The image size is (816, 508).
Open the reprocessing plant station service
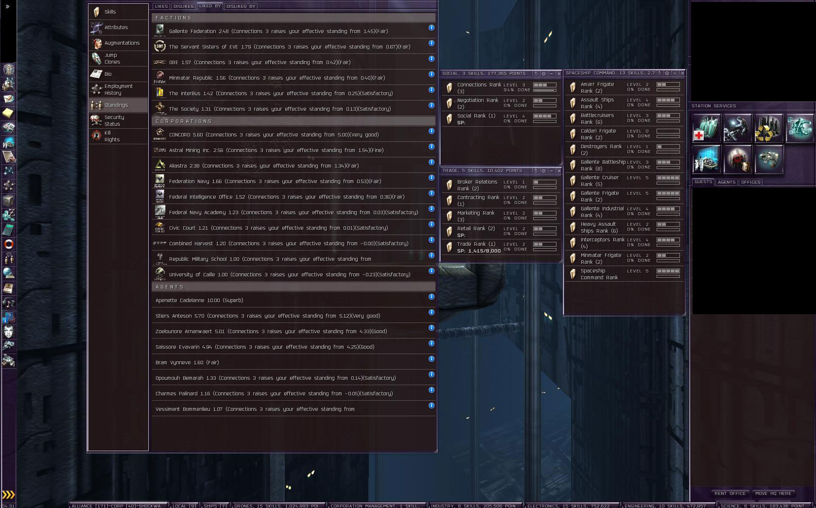[769, 128]
